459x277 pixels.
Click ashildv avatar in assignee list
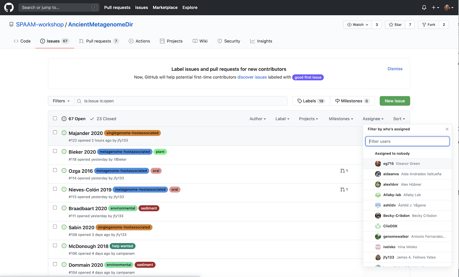coord(378,205)
